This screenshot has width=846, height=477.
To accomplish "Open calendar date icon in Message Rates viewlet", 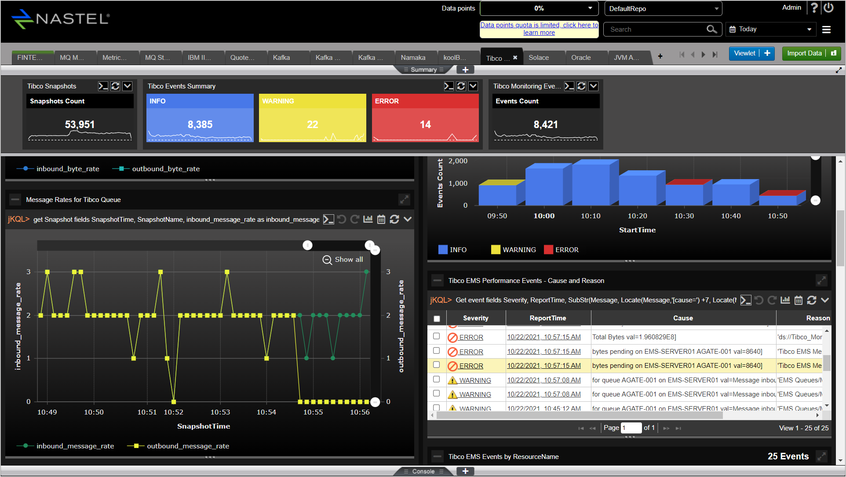I will click(381, 219).
